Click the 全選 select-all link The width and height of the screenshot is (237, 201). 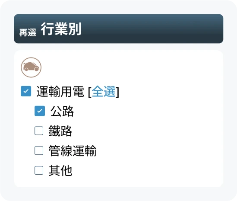104,91
